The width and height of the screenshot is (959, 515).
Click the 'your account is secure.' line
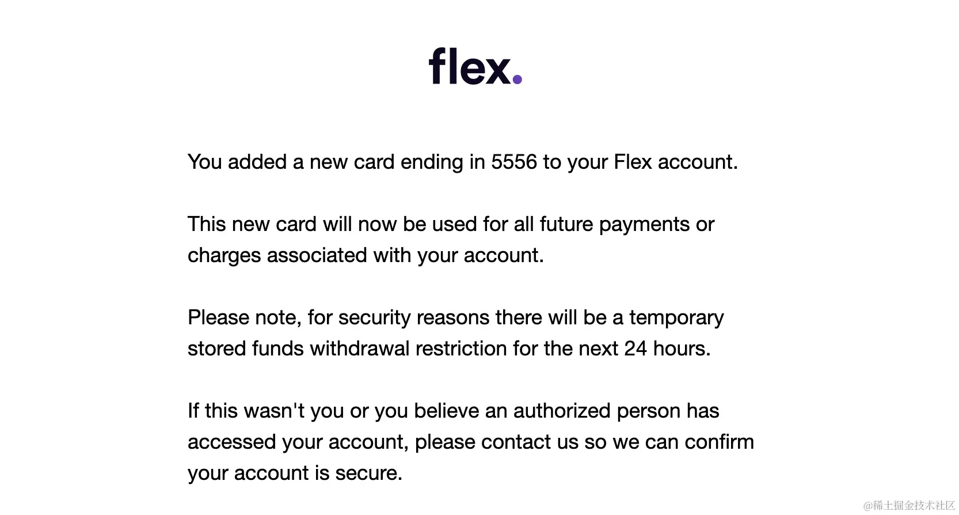(295, 473)
